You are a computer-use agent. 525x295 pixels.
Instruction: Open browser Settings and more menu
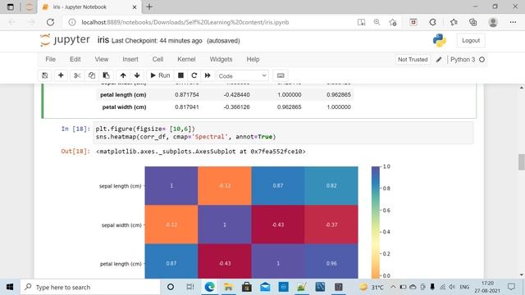513,22
